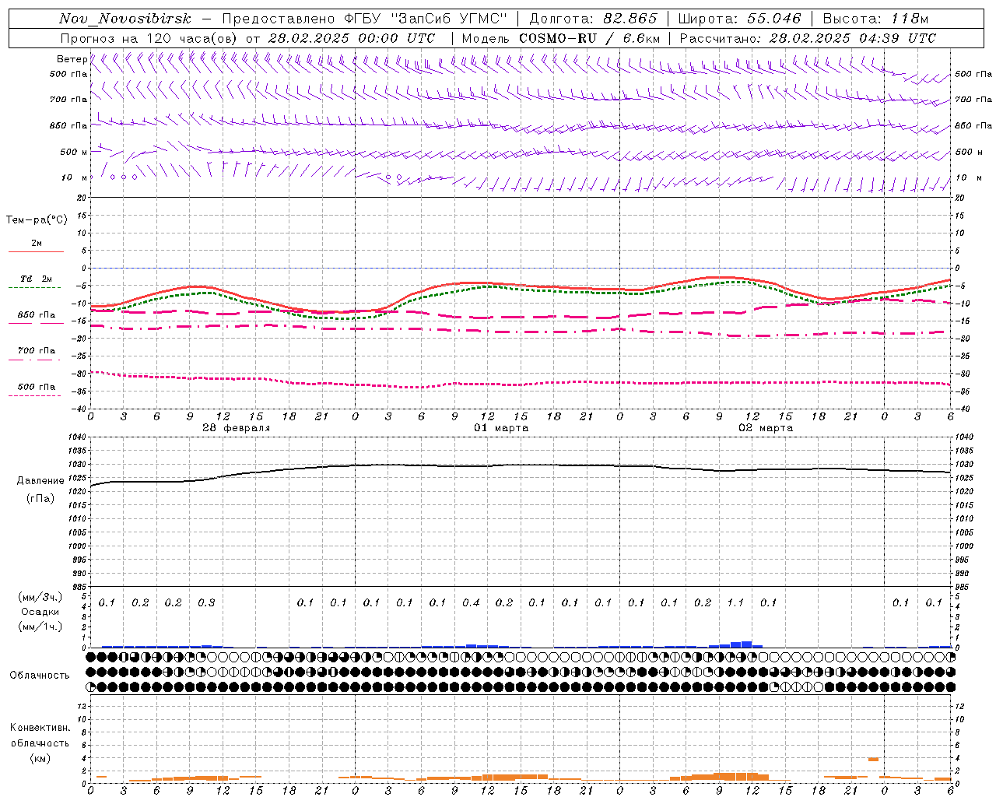This screenshot has height=797, width=996.
Task: Click the (гПа) unit under Давление
Action: [x=40, y=499]
